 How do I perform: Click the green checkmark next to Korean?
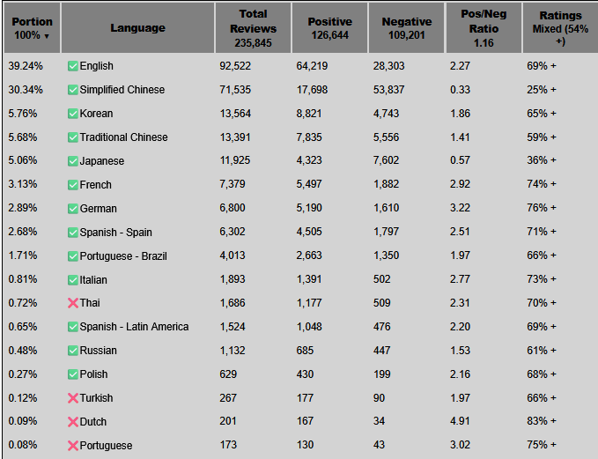point(73,114)
